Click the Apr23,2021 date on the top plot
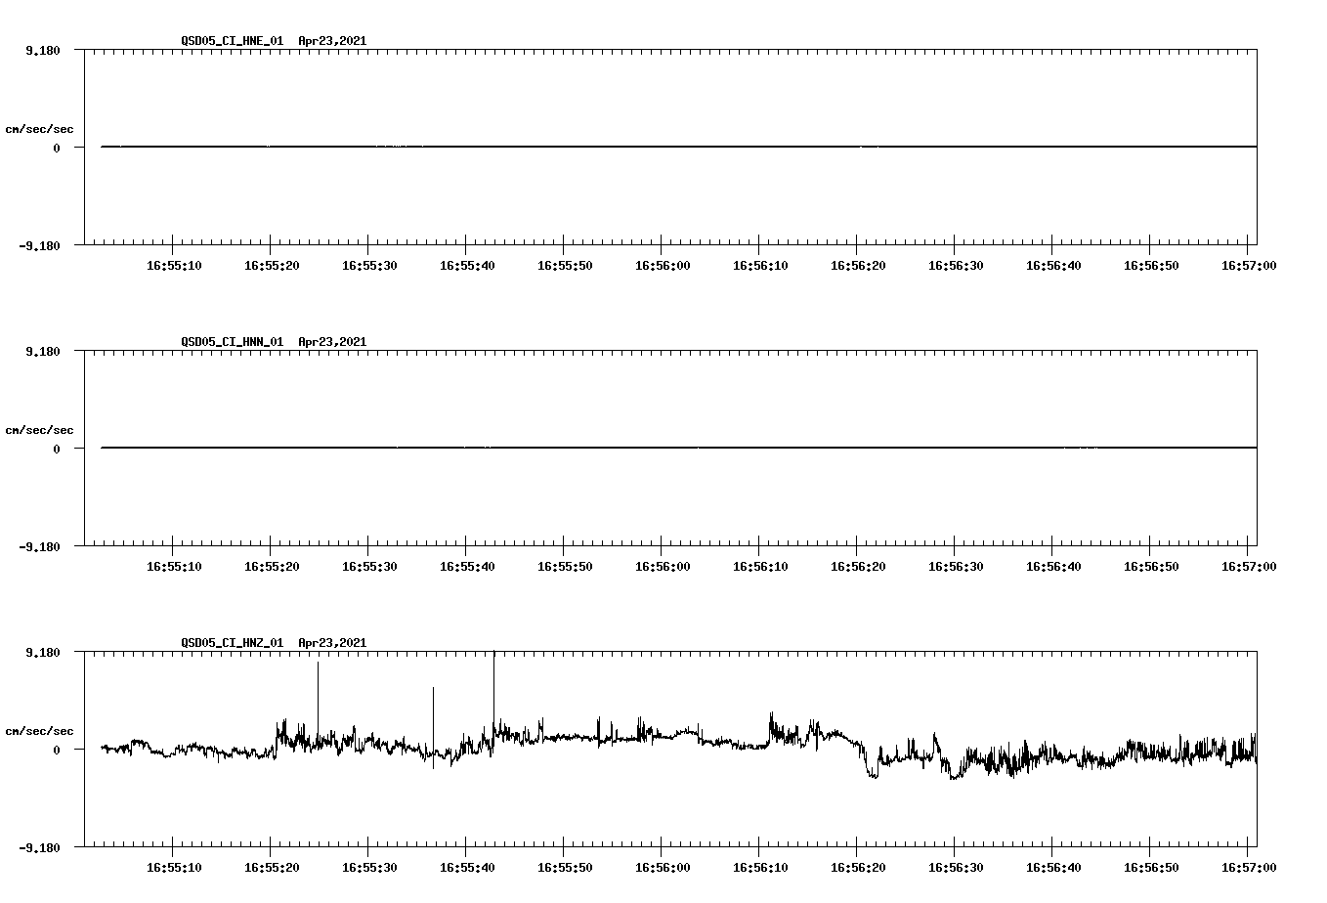 (332, 42)
